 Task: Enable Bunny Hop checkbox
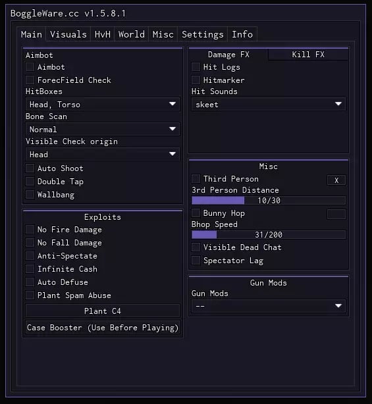tap(196, 213)
